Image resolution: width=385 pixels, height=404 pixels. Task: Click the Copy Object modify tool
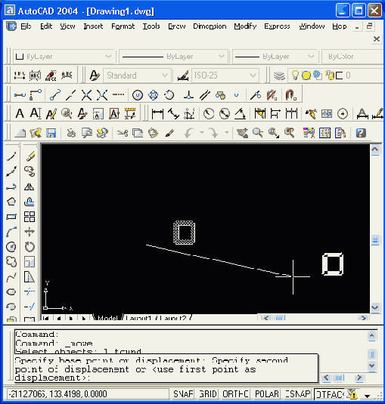click(x=29, y=171)
